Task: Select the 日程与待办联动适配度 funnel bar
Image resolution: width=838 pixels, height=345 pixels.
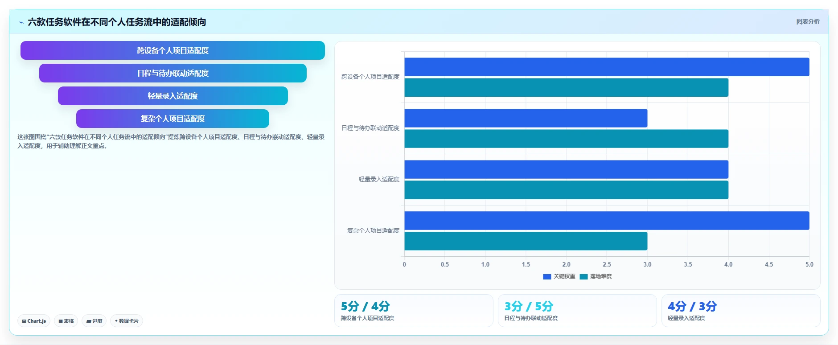Action: [x=173, y=73]
